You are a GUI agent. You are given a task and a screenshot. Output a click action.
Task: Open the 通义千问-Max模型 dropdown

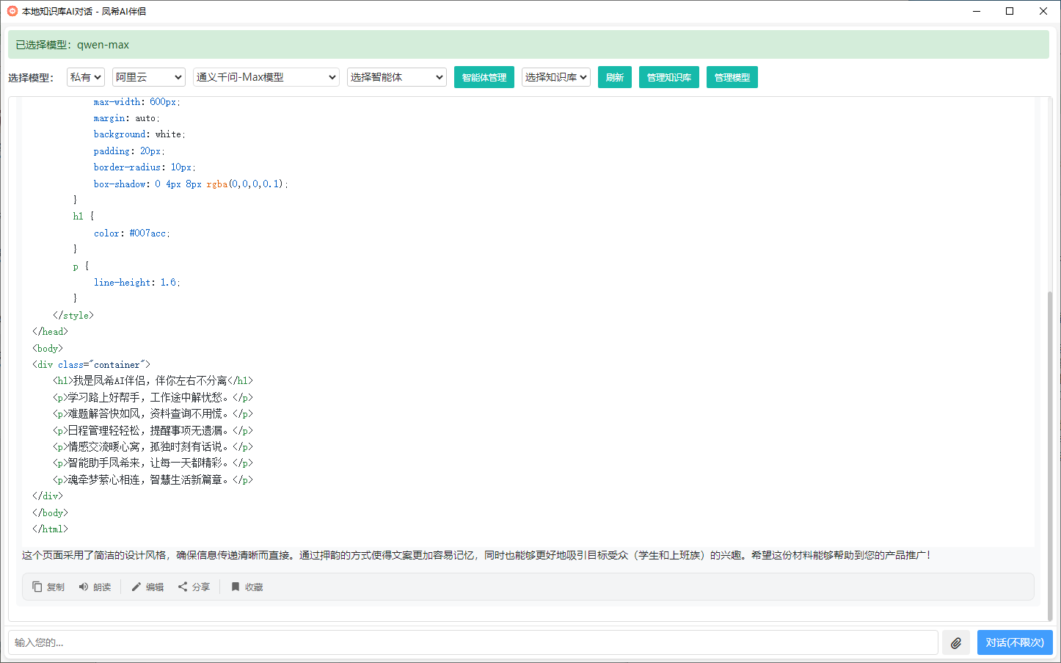266,77
